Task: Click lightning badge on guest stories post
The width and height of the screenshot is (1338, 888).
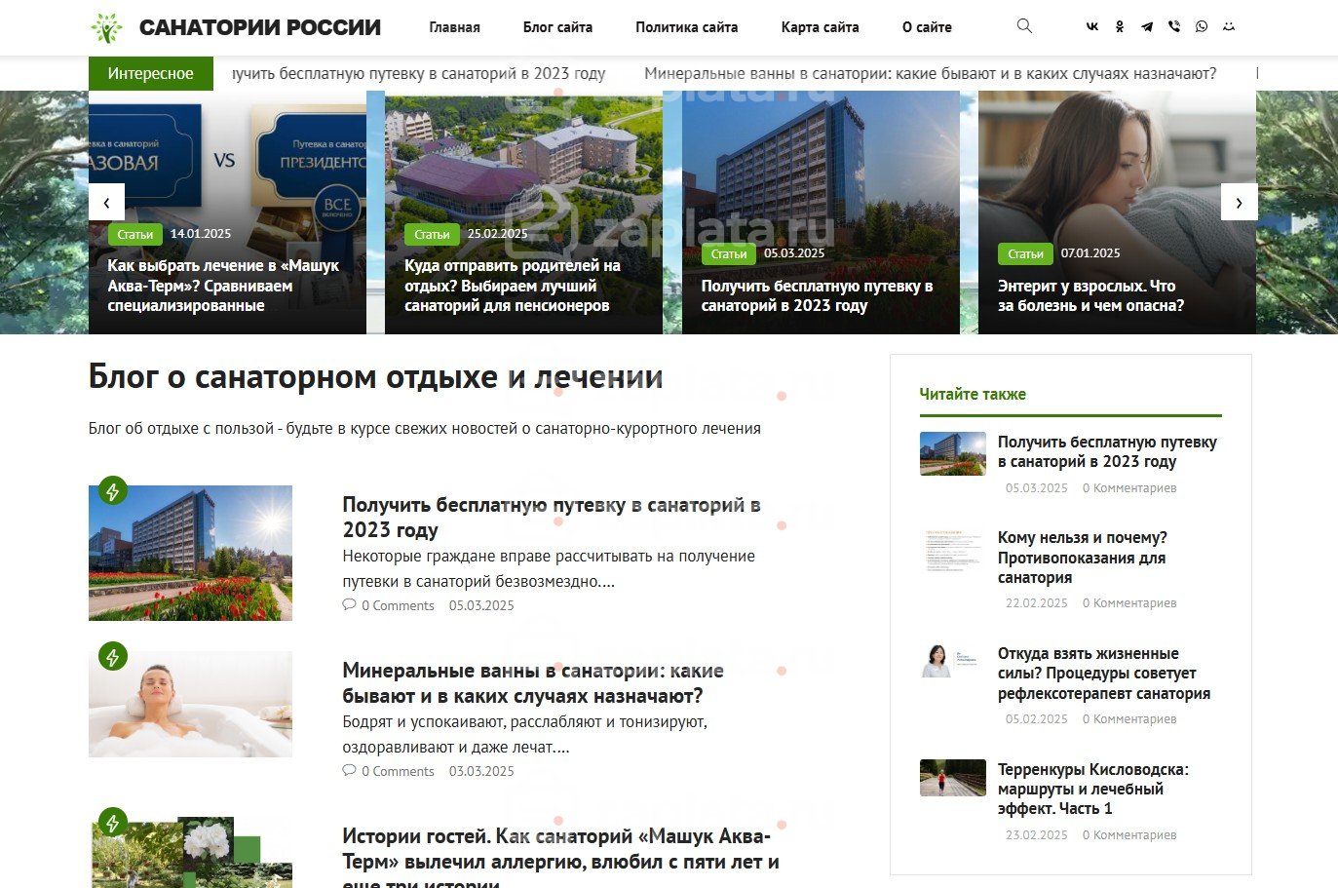Action: tap(113, 823)
